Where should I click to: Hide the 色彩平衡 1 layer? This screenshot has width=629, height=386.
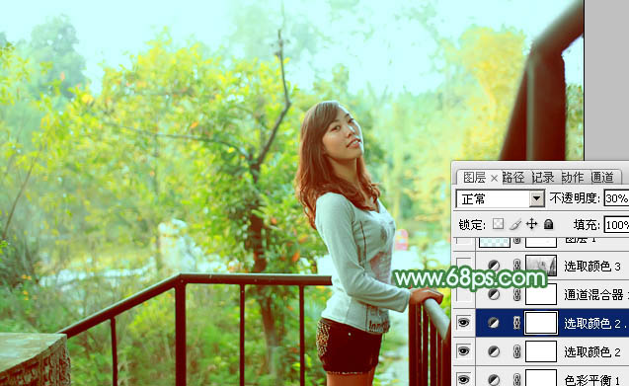pyautogui.click(x=463, y=379)
